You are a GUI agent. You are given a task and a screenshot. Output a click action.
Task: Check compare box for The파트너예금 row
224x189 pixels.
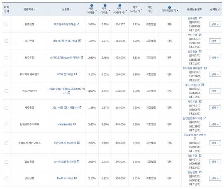6,178
